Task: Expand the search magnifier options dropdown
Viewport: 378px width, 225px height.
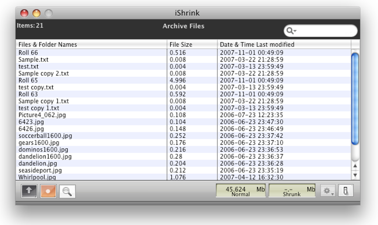Action: click(291, 31)
